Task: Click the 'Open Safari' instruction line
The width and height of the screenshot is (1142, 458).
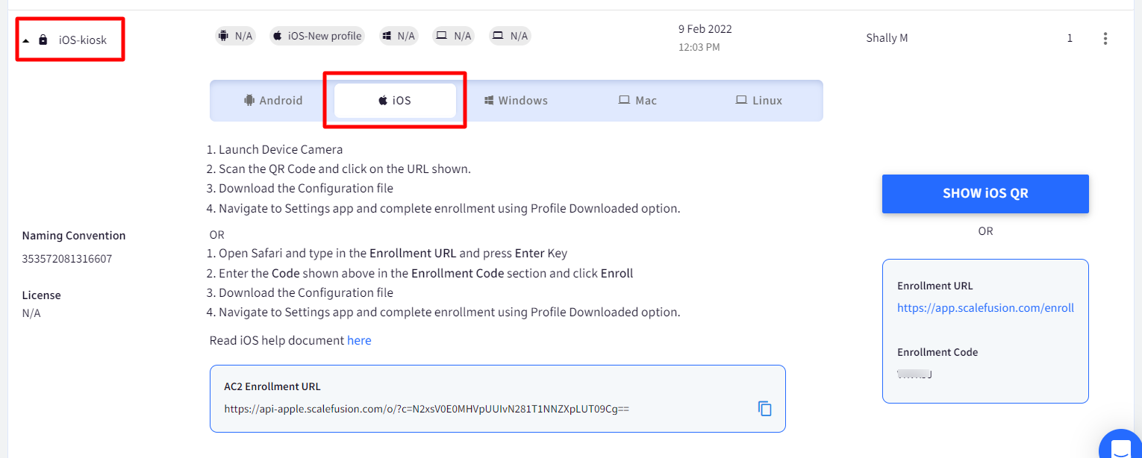Action: pos(387,254)
